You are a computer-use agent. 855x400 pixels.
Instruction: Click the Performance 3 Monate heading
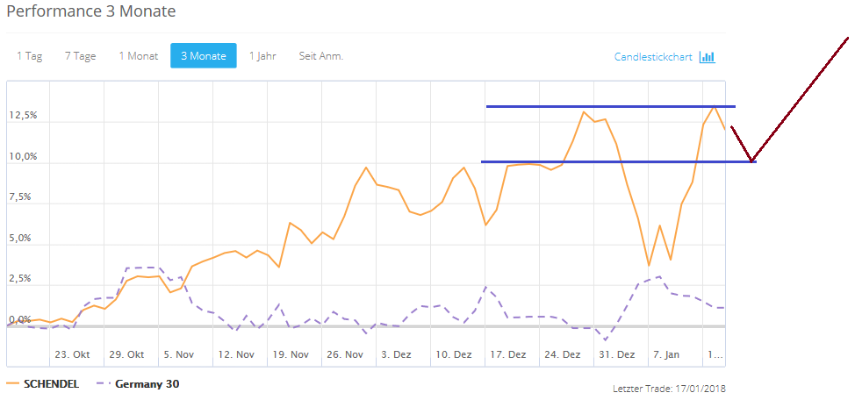pos(91,12)
